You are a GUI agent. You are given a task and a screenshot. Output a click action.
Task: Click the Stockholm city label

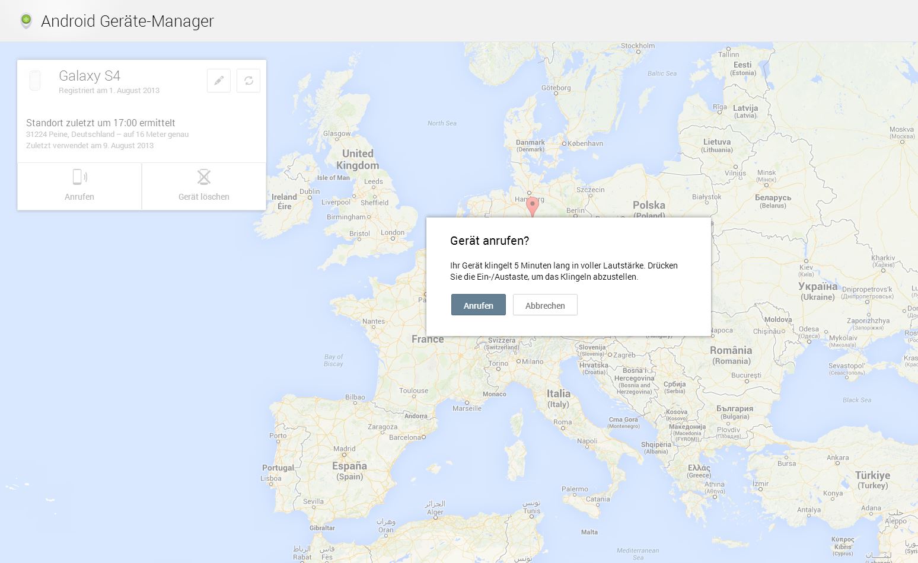pos(638,46)
